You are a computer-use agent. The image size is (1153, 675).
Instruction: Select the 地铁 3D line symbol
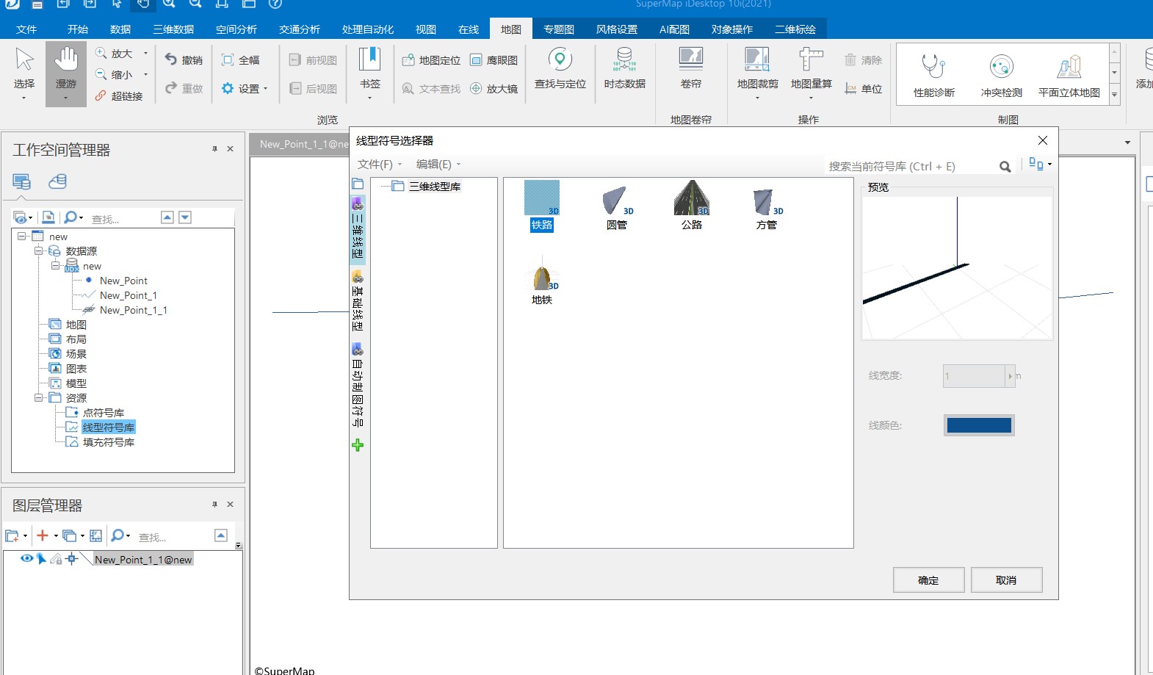(x=542, y=281)
